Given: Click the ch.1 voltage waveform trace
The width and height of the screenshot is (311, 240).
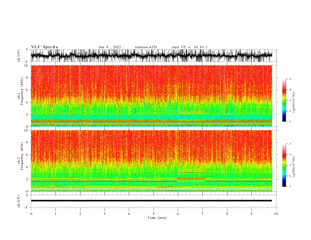Looking at the screenshot, I should (x=151, y=56).
